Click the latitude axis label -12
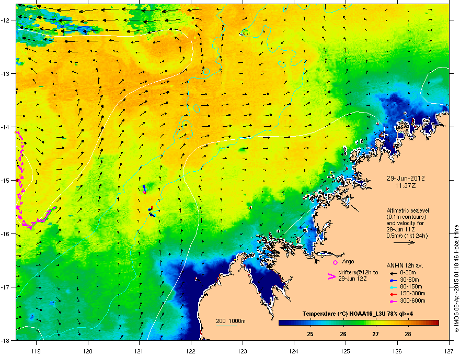The image size is (460, 356). tap(6, 20)
